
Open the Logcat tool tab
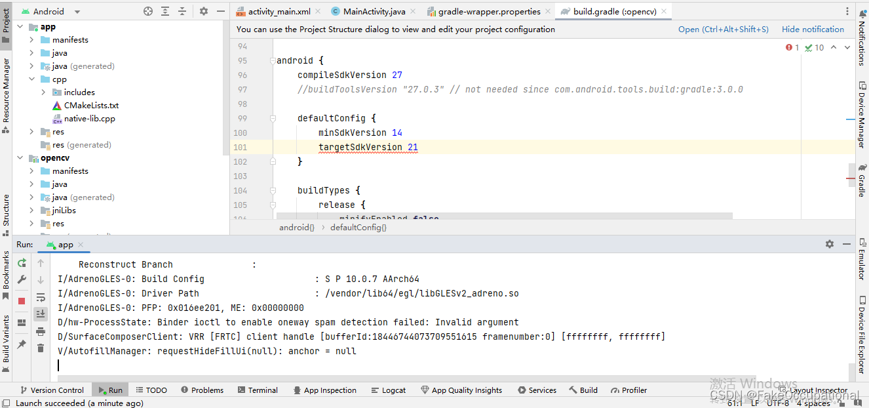click(388, 390)
